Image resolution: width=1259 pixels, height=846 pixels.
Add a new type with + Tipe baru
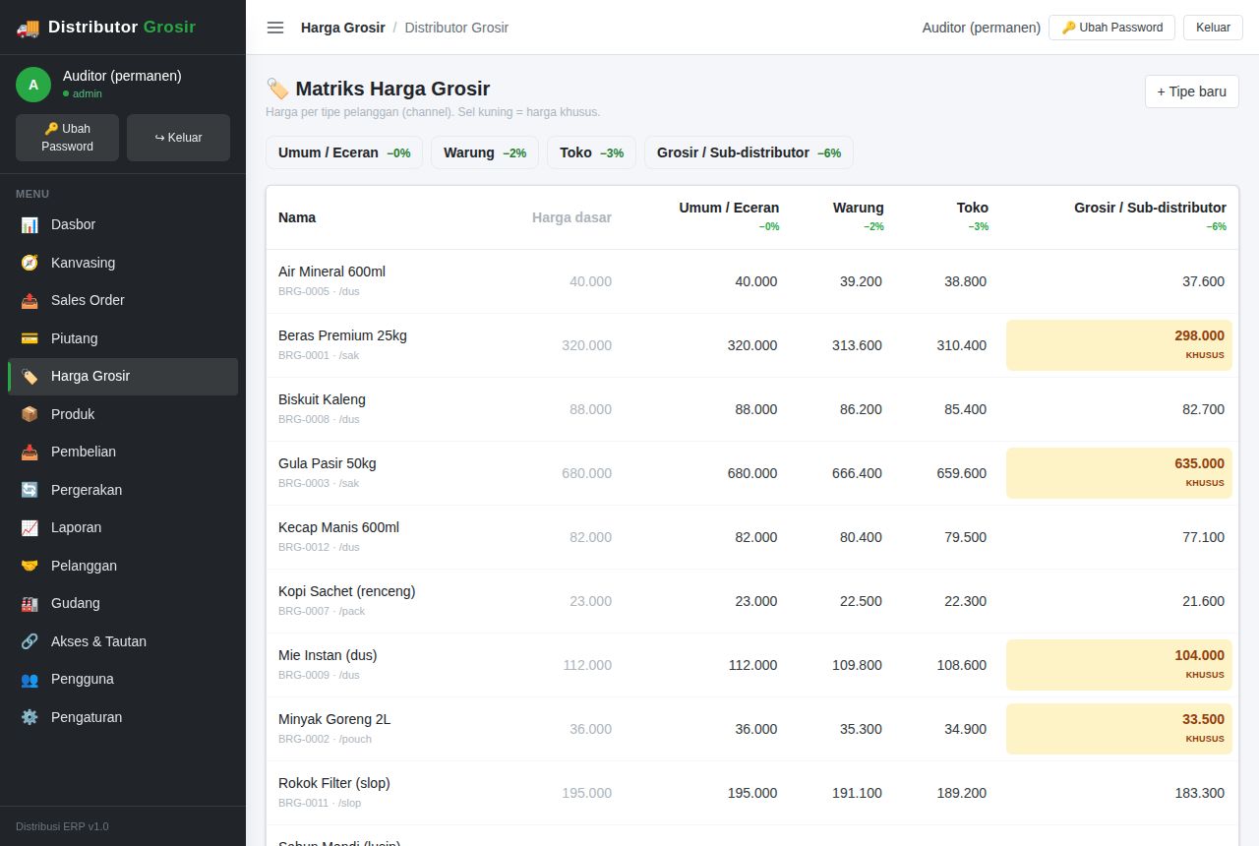[1191, 91]
